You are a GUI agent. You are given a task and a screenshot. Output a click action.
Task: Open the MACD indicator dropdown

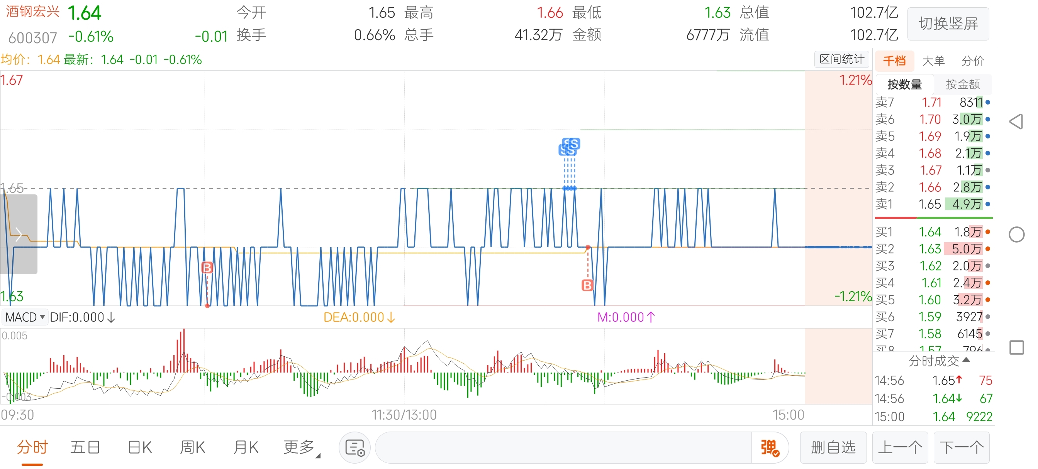[25, 317]
